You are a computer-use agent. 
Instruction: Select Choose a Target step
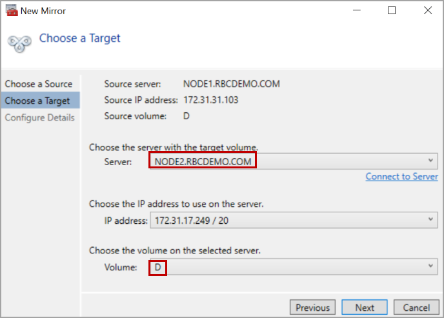(x=38, y=101)
